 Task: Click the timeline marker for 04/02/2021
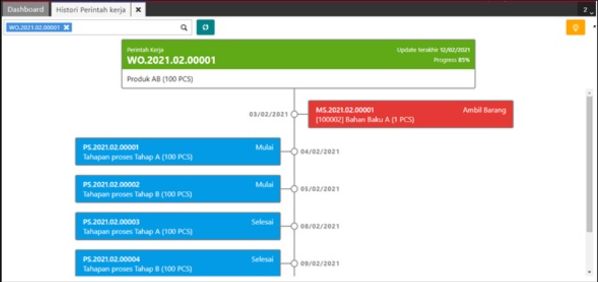[294, 152]
